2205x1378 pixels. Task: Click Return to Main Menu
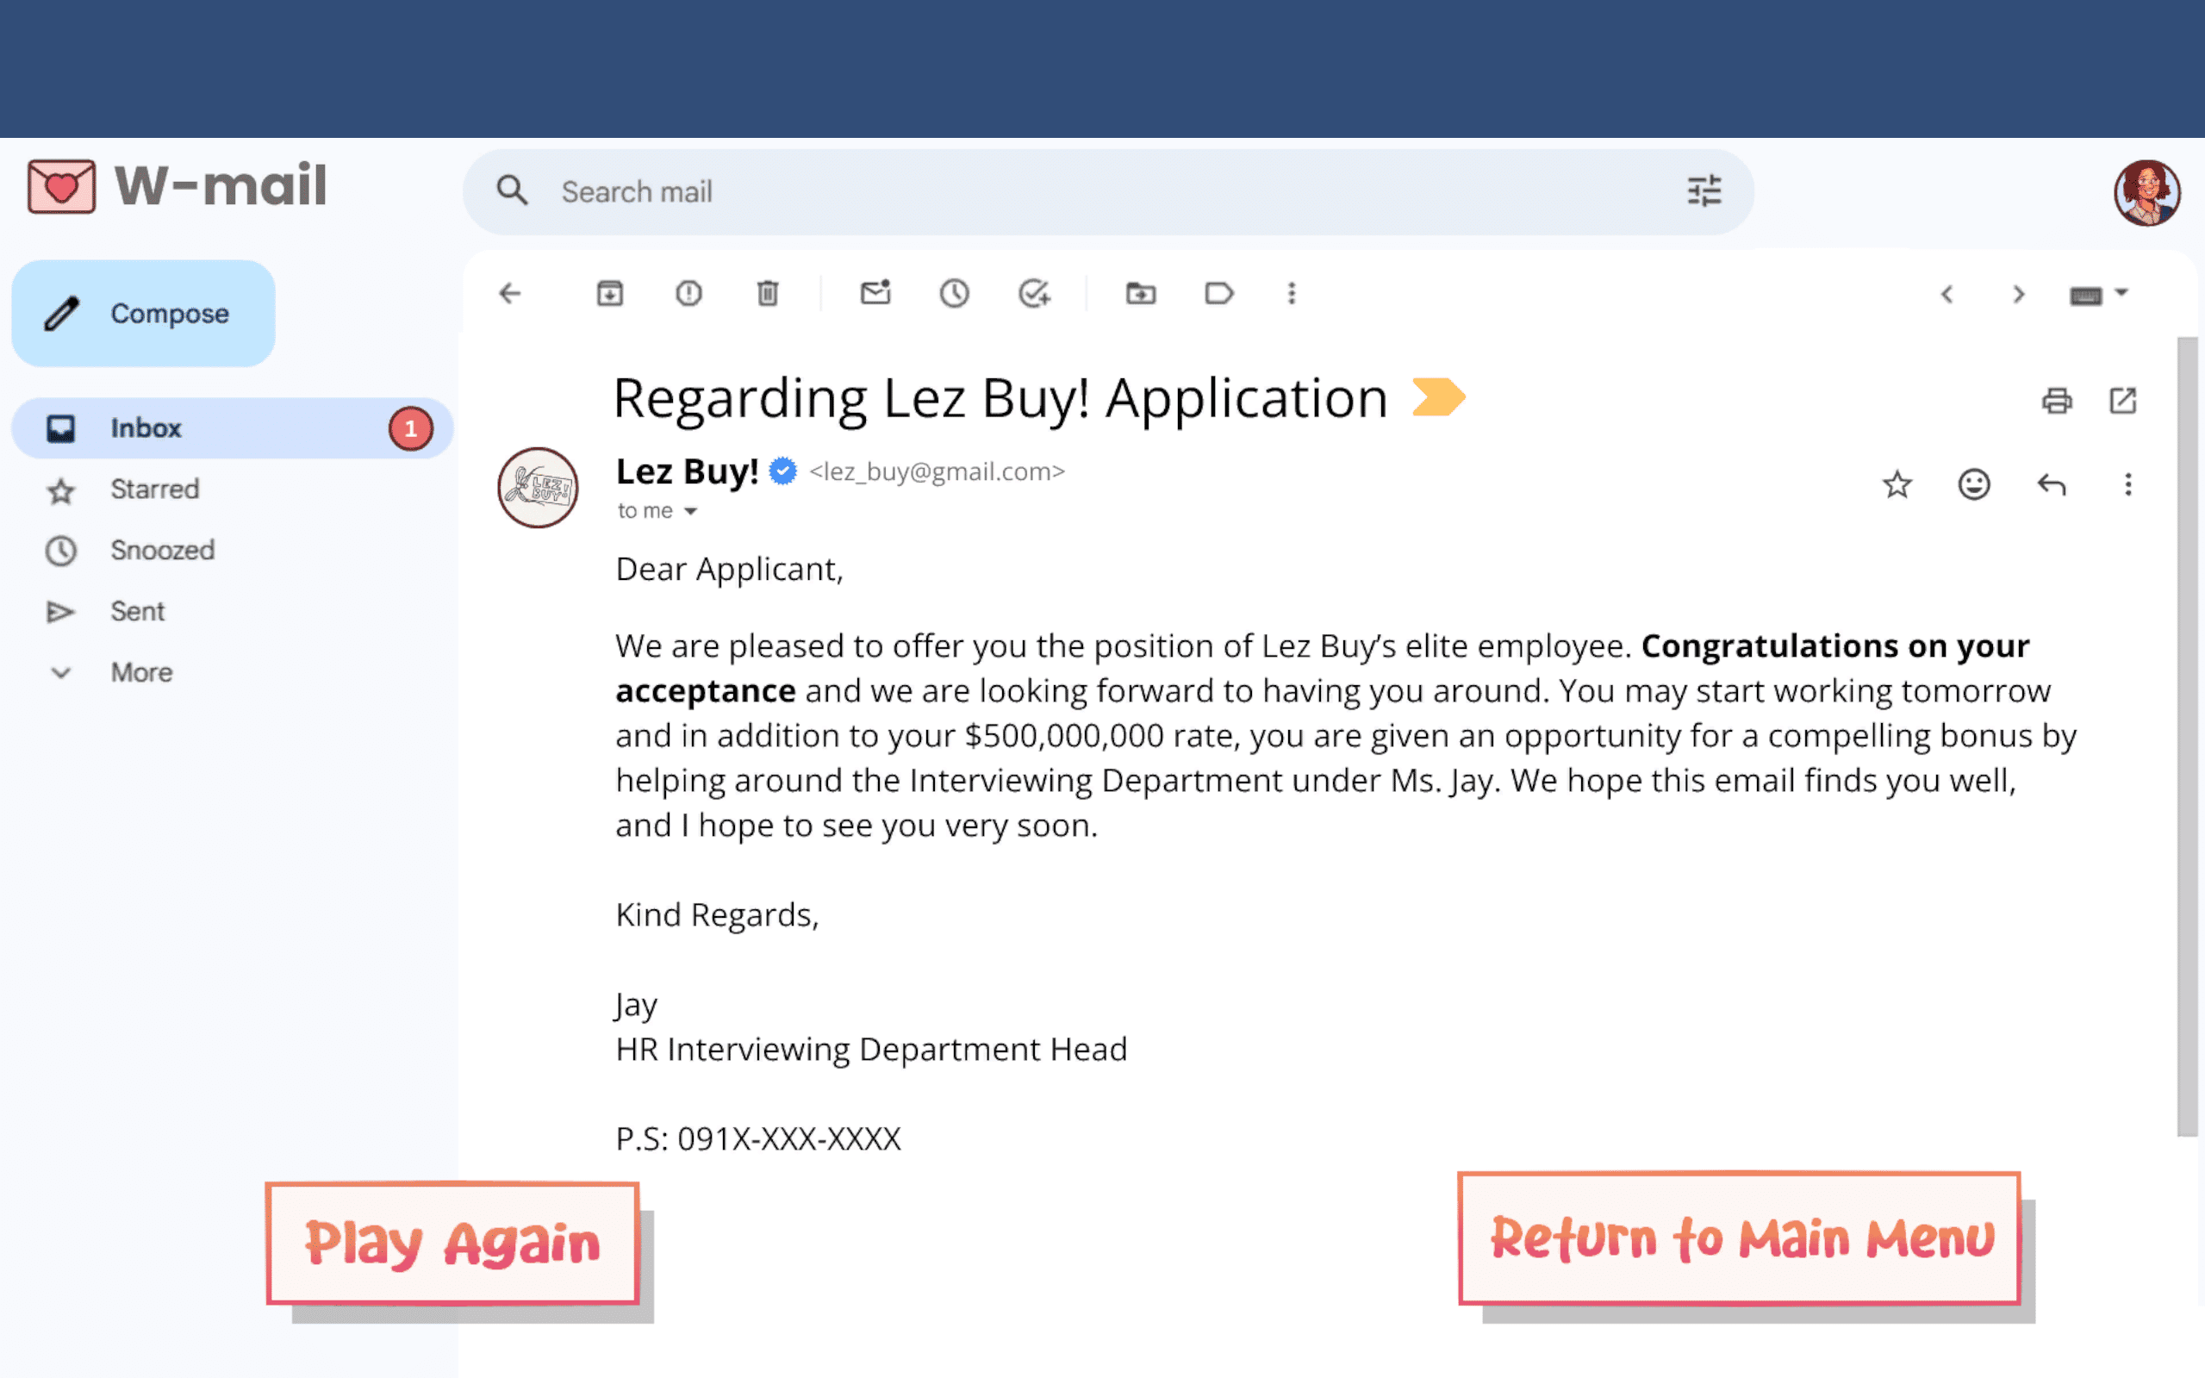(1740, 1238)
